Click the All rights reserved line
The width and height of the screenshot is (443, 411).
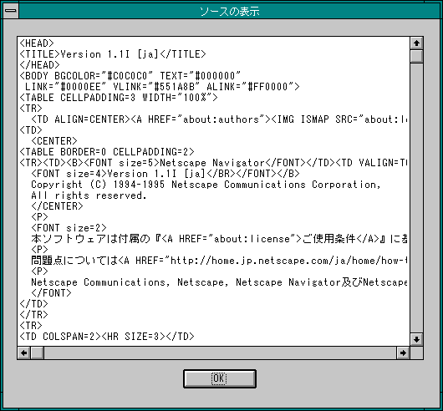coord(89,195)
